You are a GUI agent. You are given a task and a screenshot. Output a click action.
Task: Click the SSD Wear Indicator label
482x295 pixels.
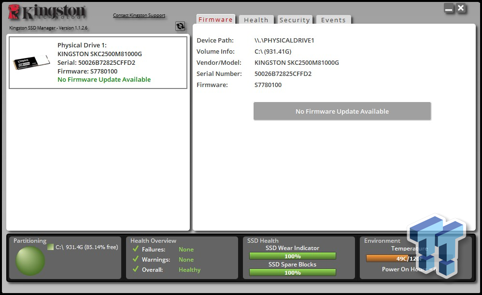[292, 248]
